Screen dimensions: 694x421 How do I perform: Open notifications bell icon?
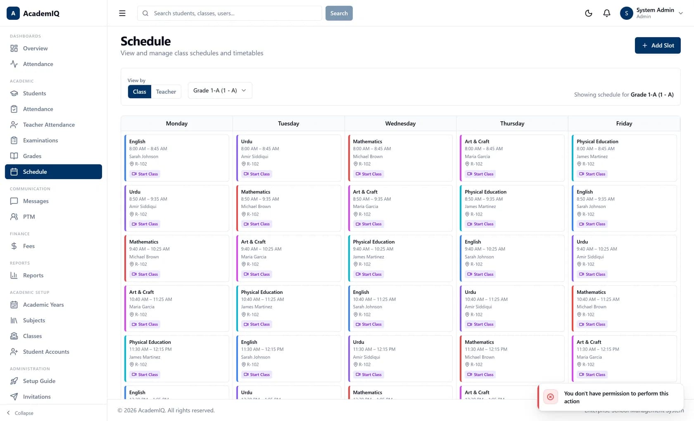click(x=607, y=13)
